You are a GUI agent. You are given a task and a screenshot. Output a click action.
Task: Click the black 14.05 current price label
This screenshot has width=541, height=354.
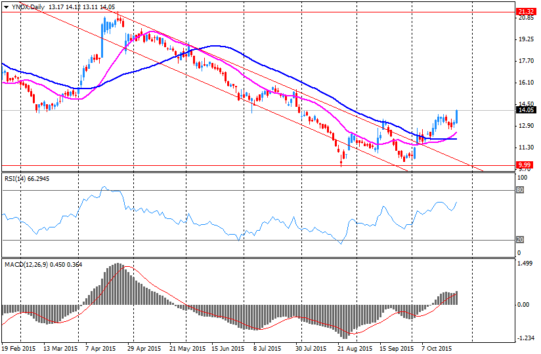pos(526,110)
